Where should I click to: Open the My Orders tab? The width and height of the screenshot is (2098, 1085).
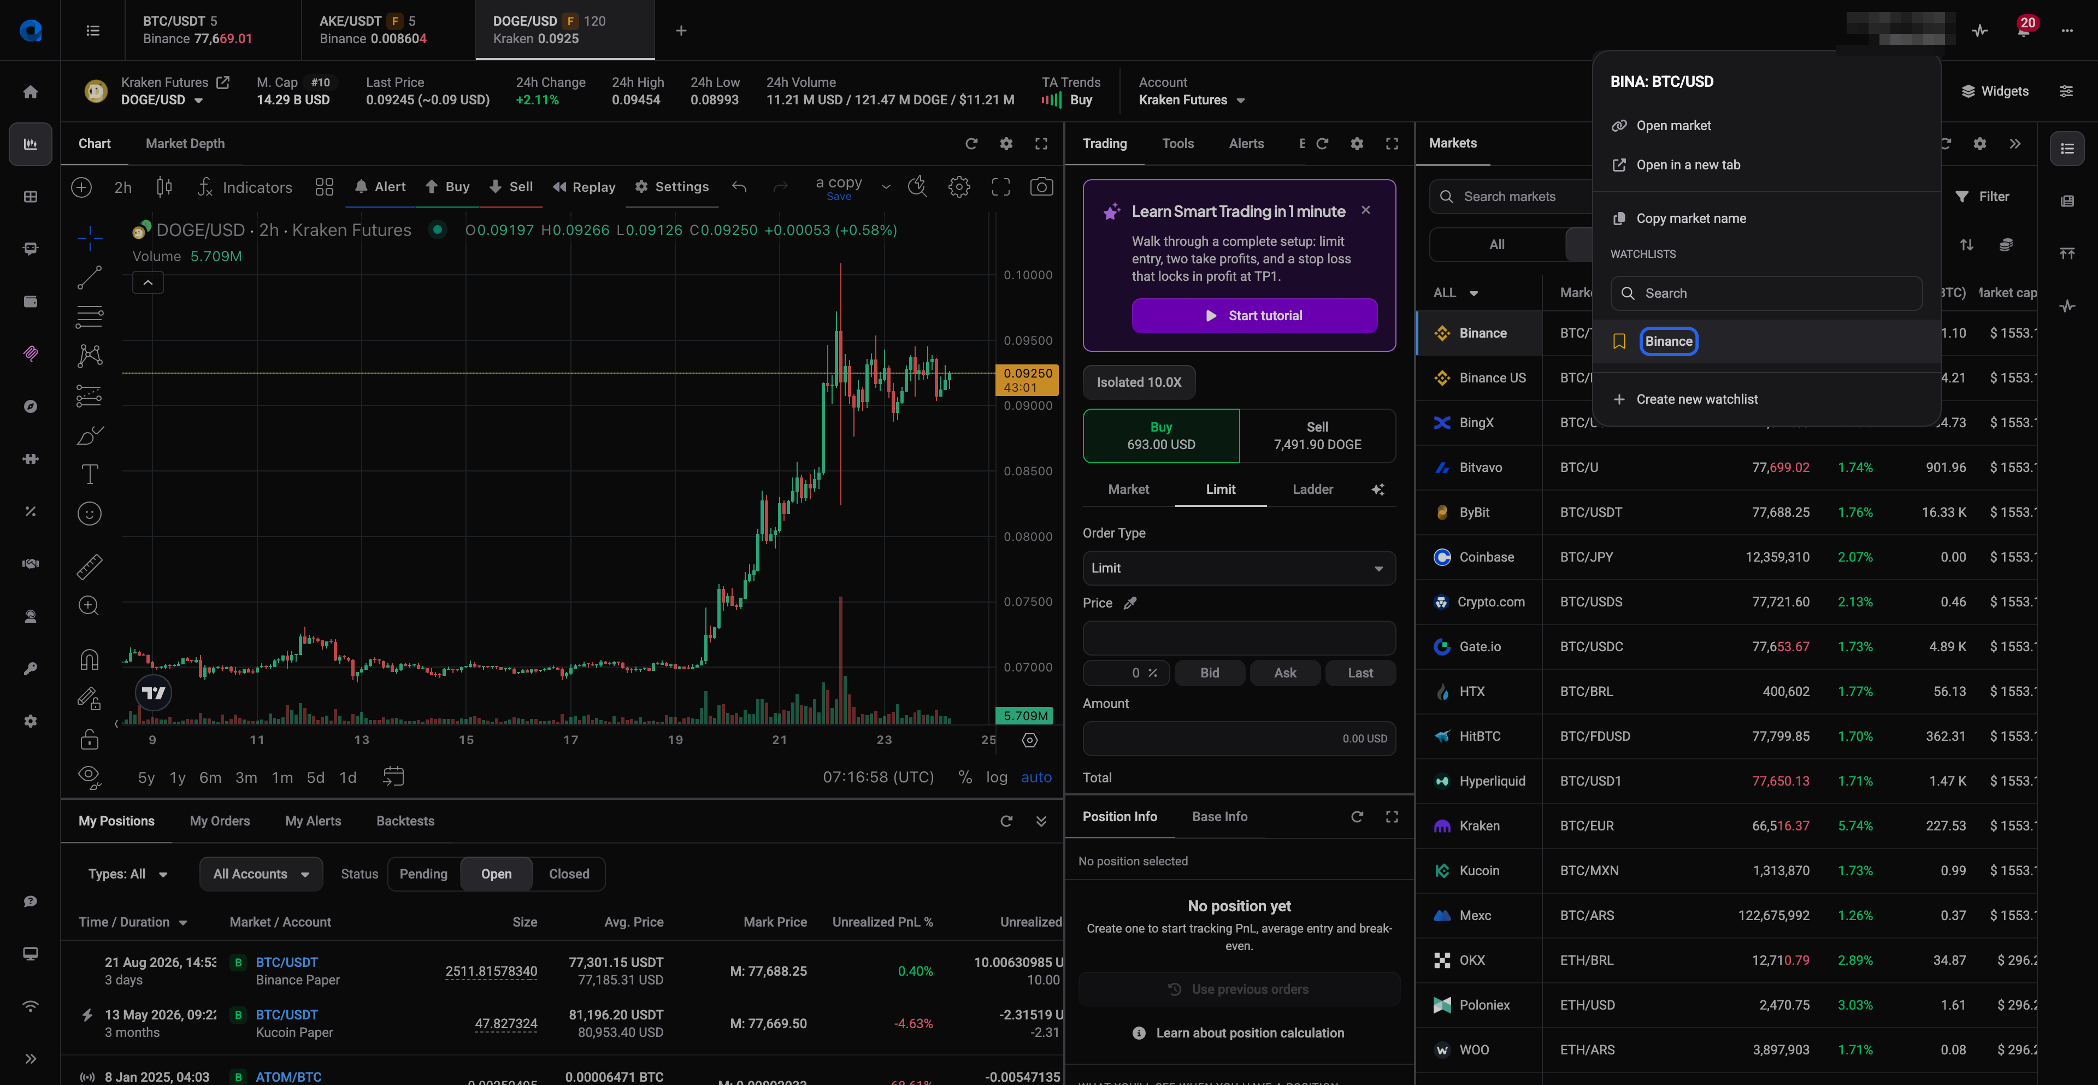(219, 821)
